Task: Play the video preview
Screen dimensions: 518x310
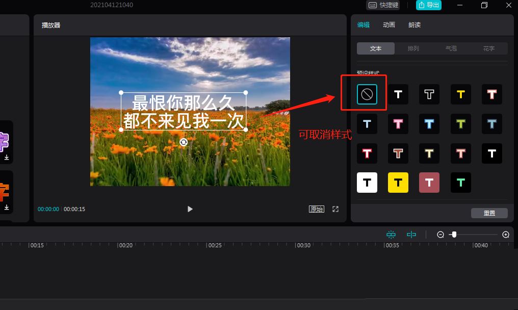Action: tap(190, 209)
